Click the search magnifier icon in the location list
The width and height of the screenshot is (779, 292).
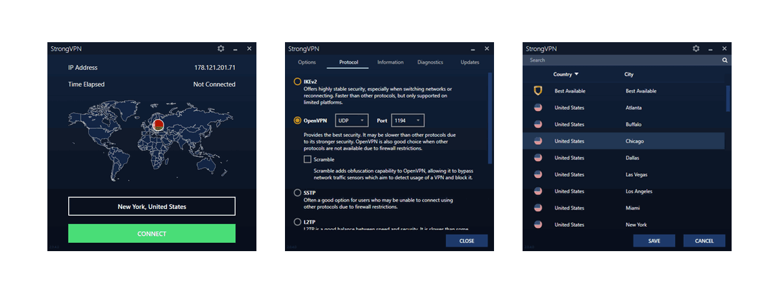click(x=725, y=60)
